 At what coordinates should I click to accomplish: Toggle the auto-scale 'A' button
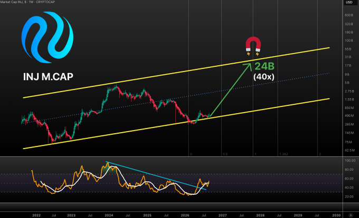click(x=351, y=215)
